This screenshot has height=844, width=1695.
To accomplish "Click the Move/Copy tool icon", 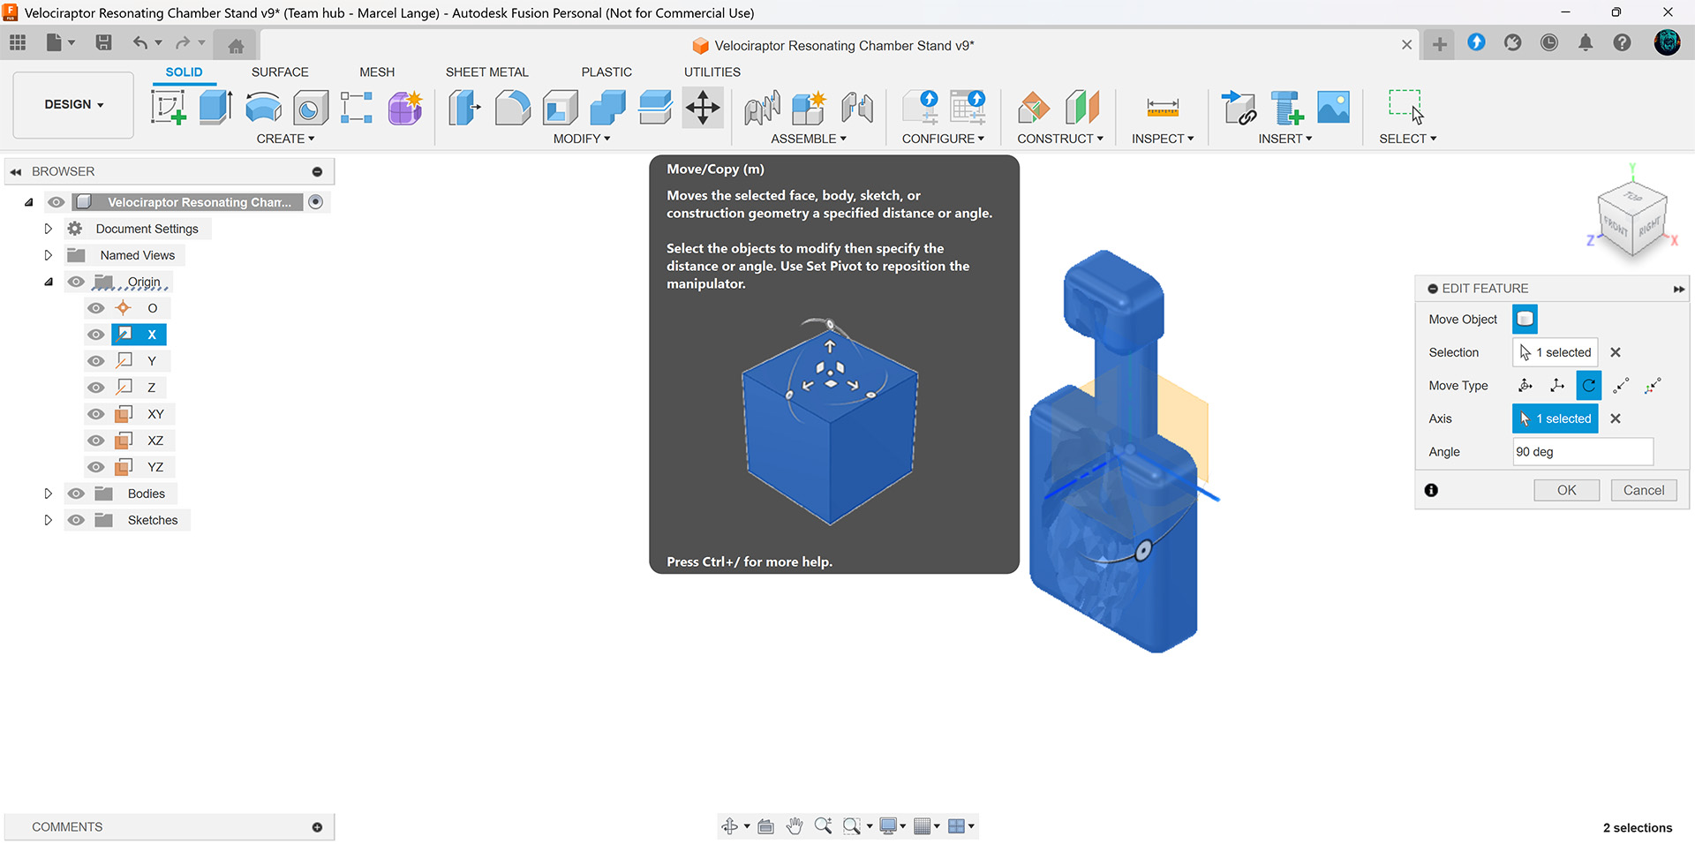I will 703,108.
